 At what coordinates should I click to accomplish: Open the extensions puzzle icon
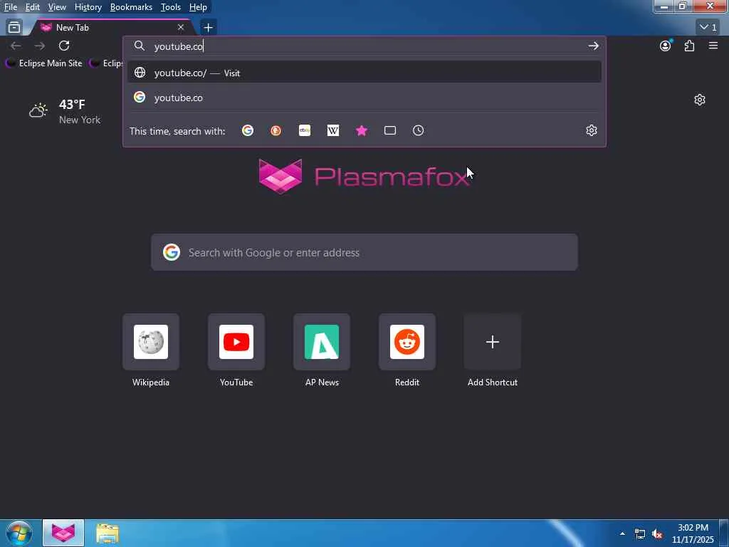(689, 46)
